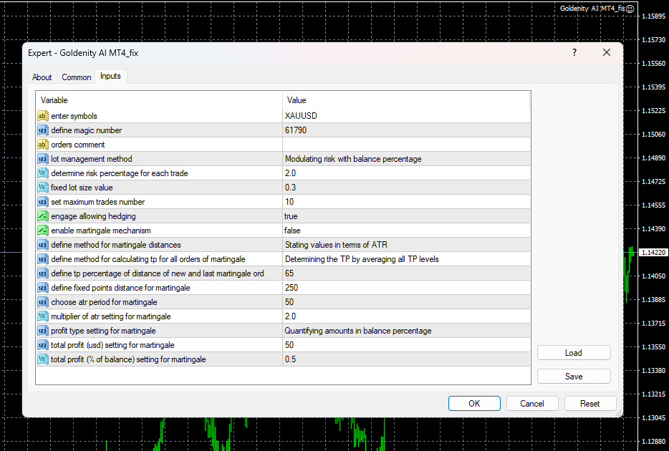
Task: Click the atr period value 50
Action: [406, 302]
